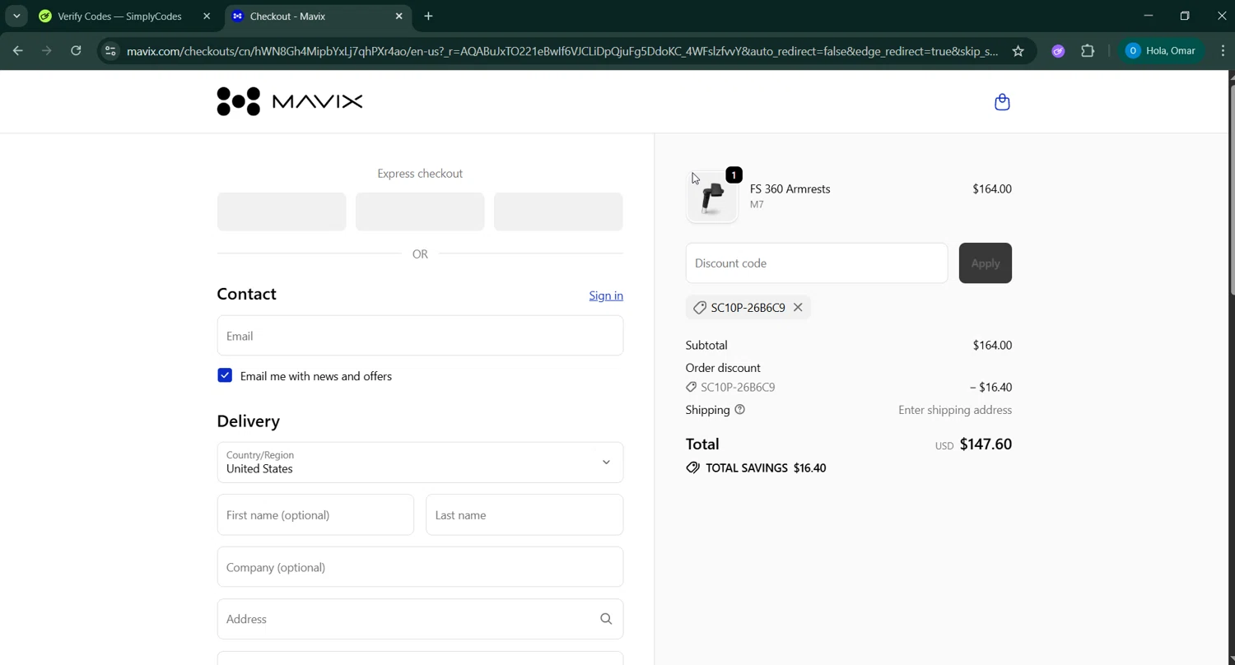The width and height of the screenshot is (1235, 665).
Task: Go forward in browser history
Action: [47, 51]
